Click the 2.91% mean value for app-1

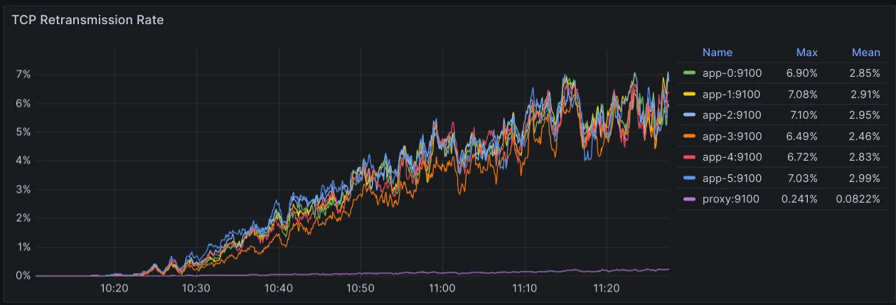coord(865,95)
